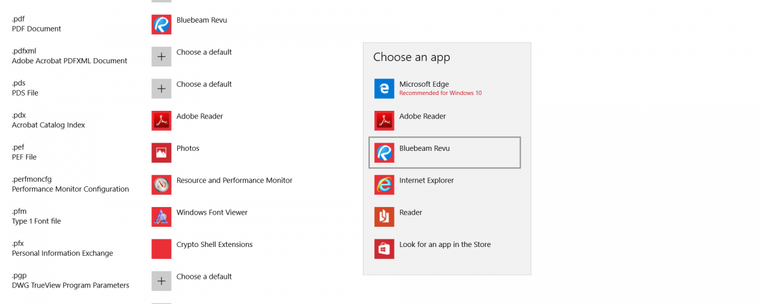Click the Personal Information Exchange text

(62, 253)
